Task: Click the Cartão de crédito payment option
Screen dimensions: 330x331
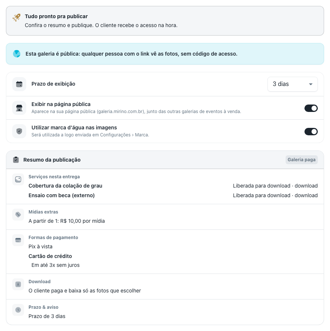Action: (x=50, y=256)
